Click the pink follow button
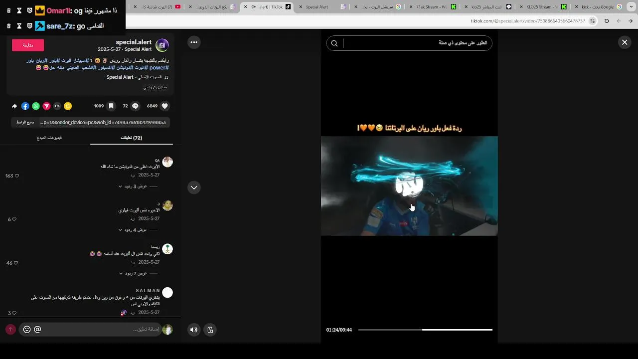This screenshot has height=359, width=638. pos(28,45)
